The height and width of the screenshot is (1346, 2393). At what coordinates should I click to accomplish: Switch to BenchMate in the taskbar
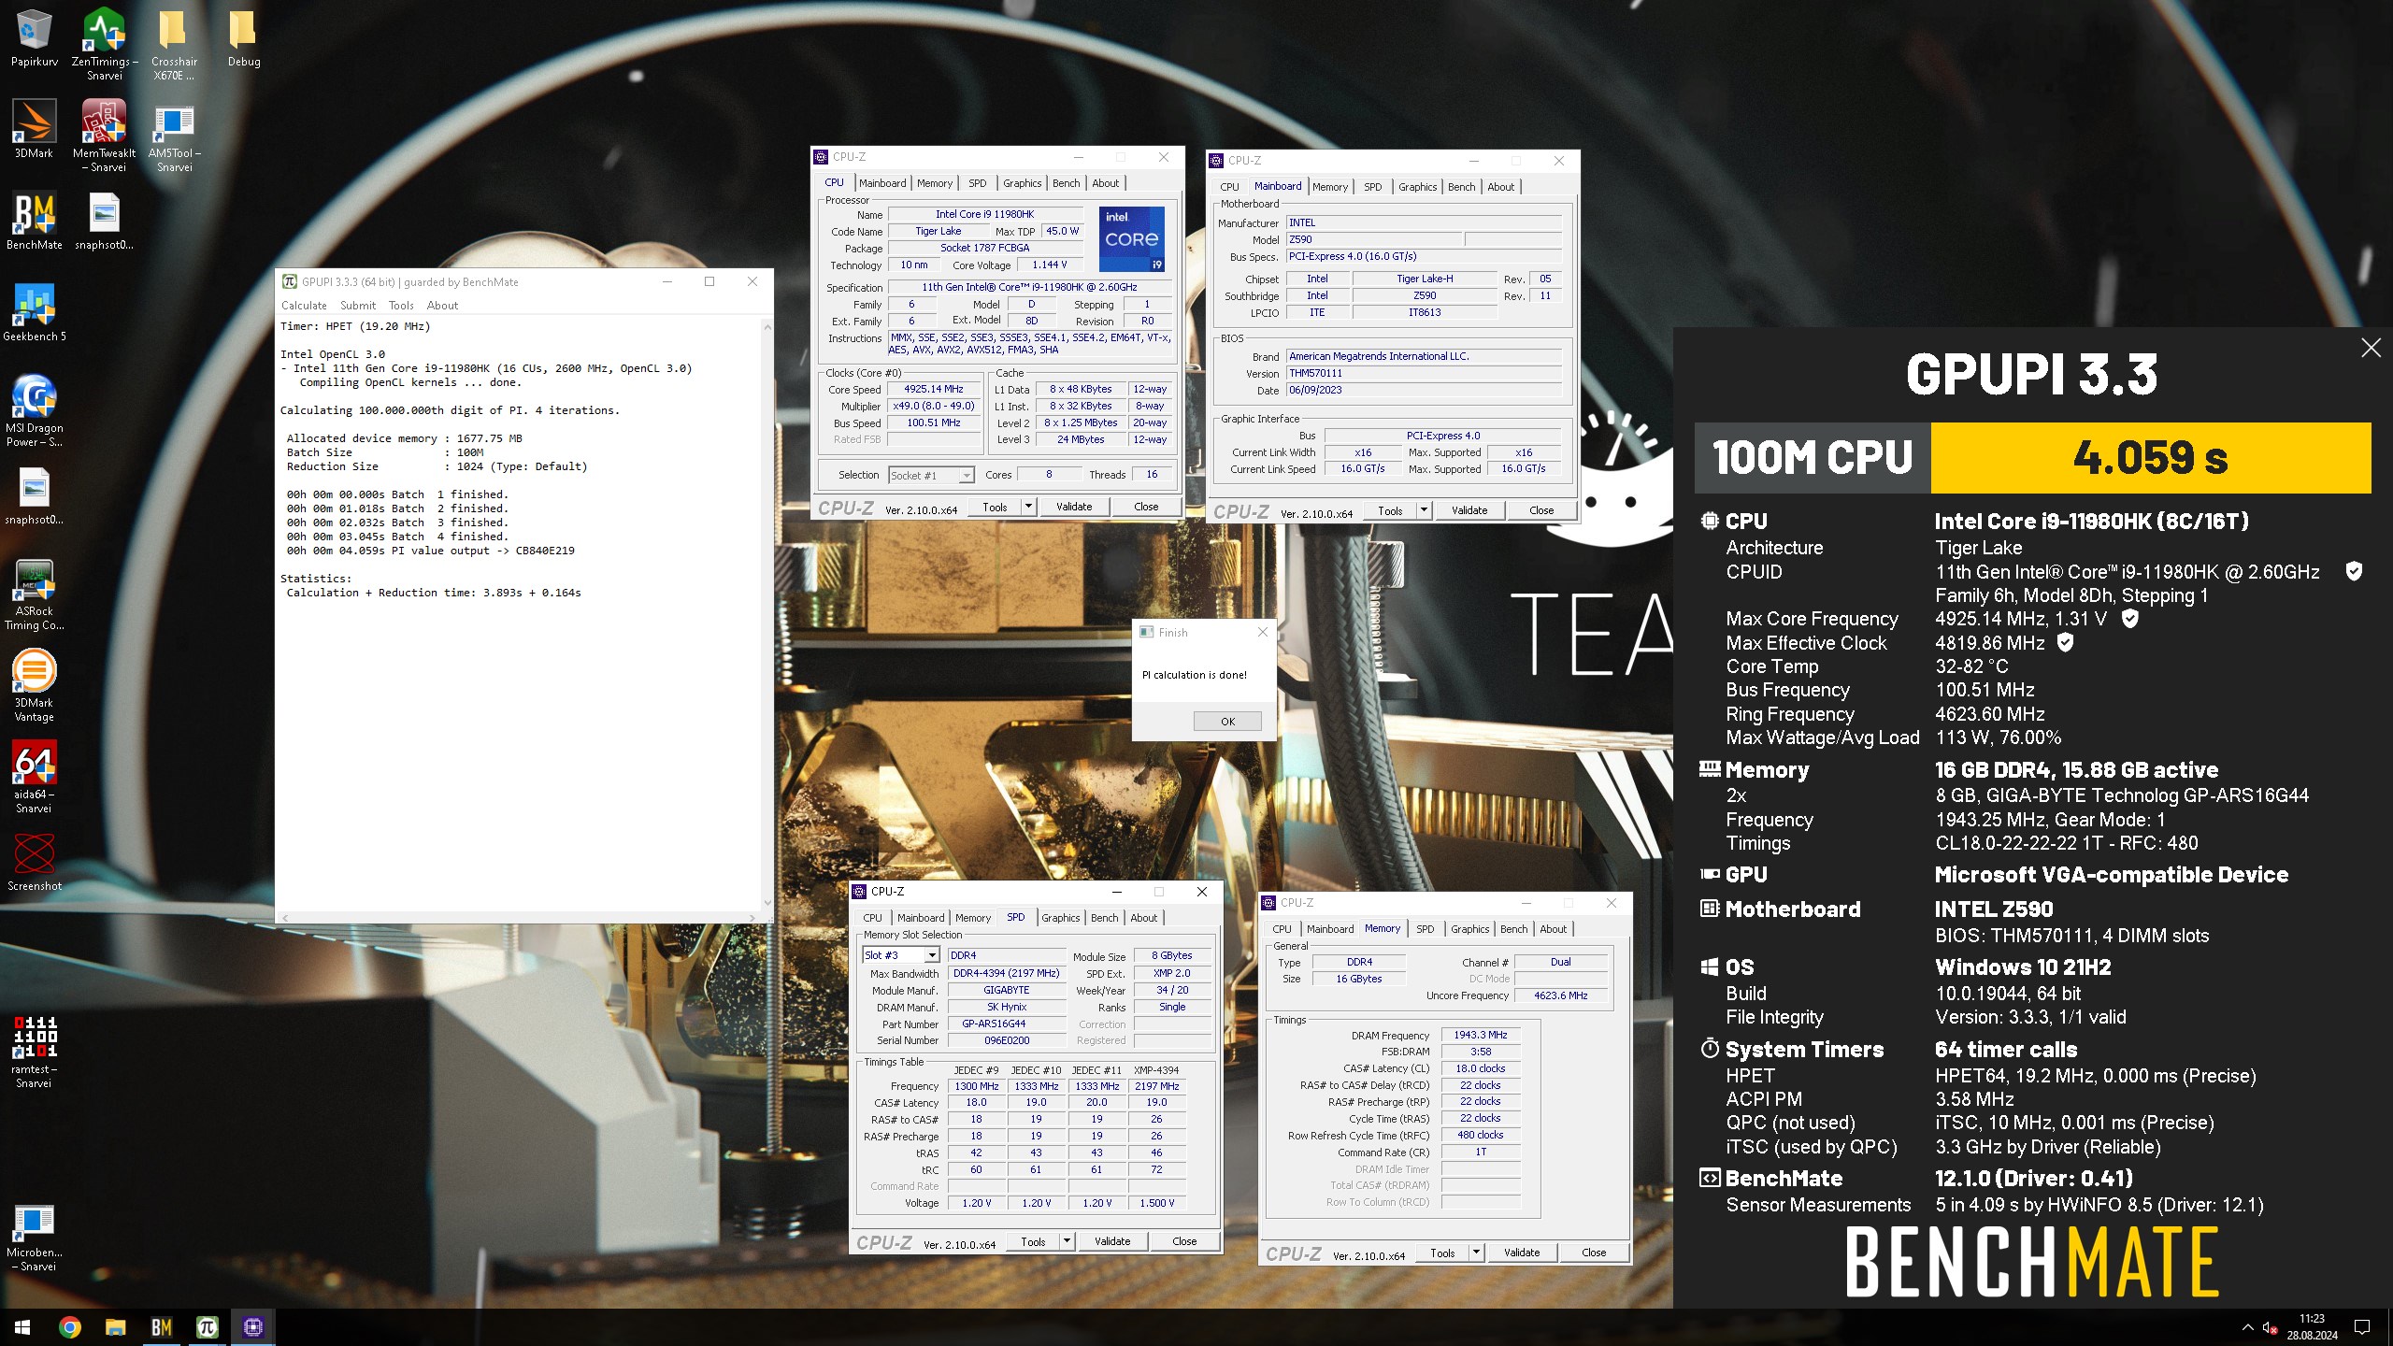point(161,1326)
